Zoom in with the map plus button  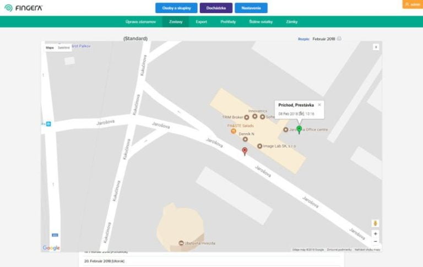point(376,233)
